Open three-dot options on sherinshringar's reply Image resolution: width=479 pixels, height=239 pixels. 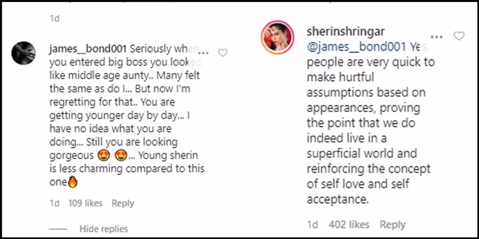pyautogui.click(x=436, y=37)
